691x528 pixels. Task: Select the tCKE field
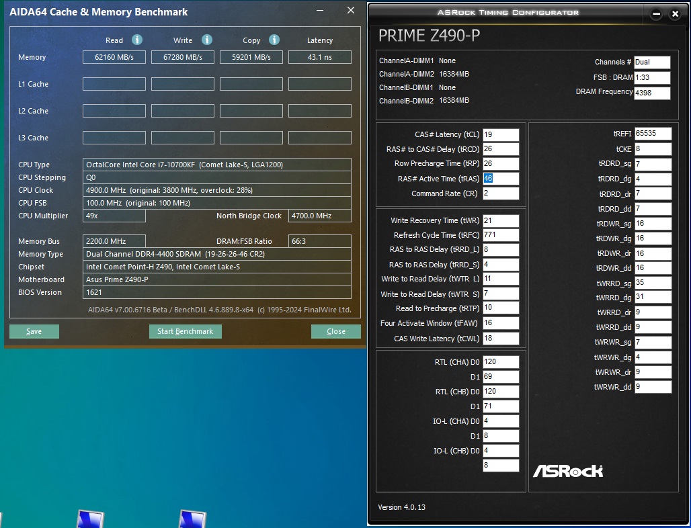pyautogui.click(x=653, y=149)
